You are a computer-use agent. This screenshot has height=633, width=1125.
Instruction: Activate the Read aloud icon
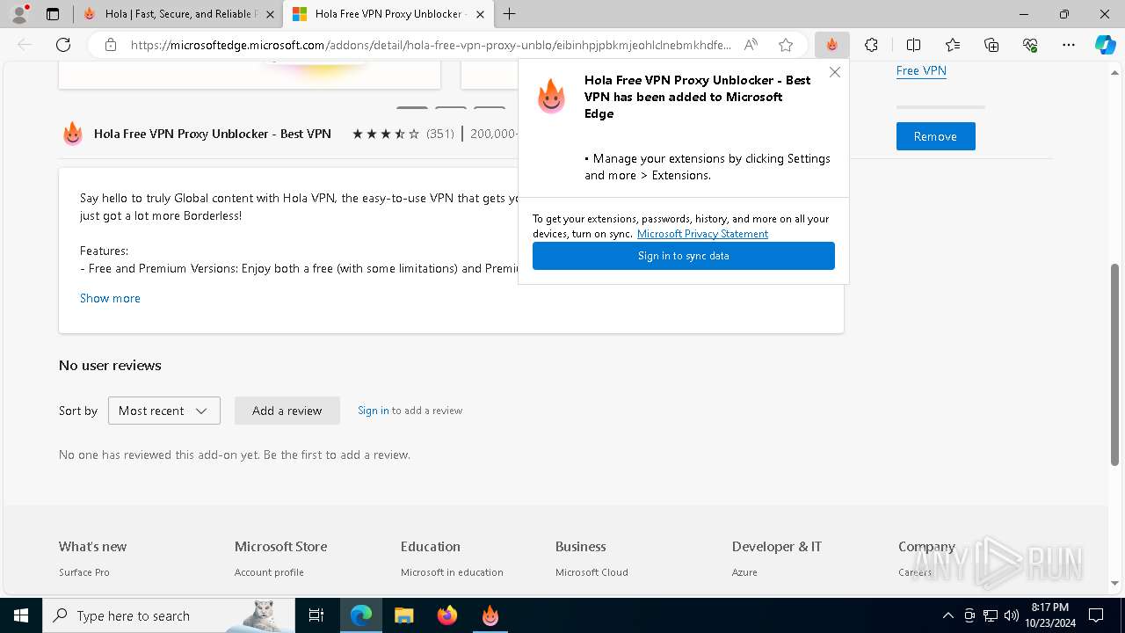pyautogui.click(x=751, y=45)
